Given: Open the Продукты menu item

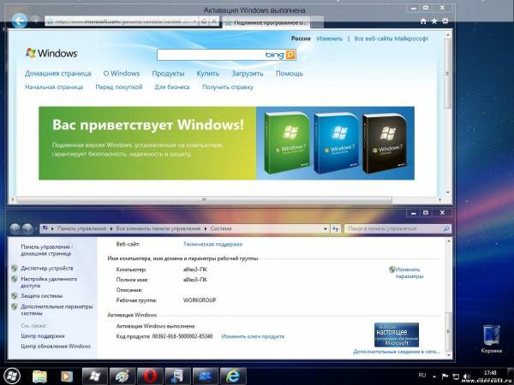Looking at the screenshot, I should click(168, 74).
